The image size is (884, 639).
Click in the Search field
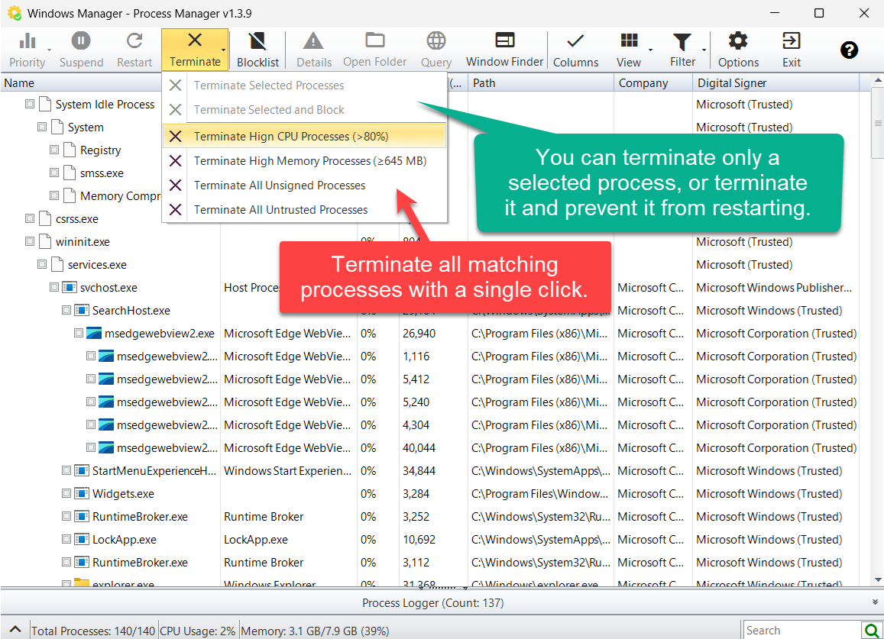pyautogui.click(x=802, y=630)
